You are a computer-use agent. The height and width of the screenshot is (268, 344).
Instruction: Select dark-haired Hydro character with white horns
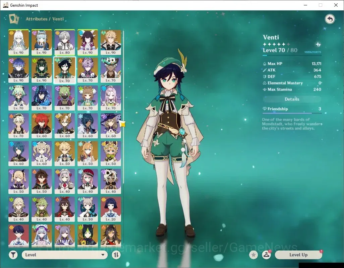(x=88, y=42)
